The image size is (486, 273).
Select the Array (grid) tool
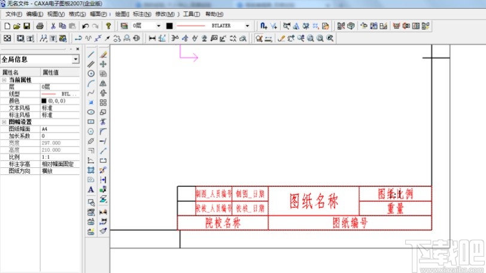point(103,103)
